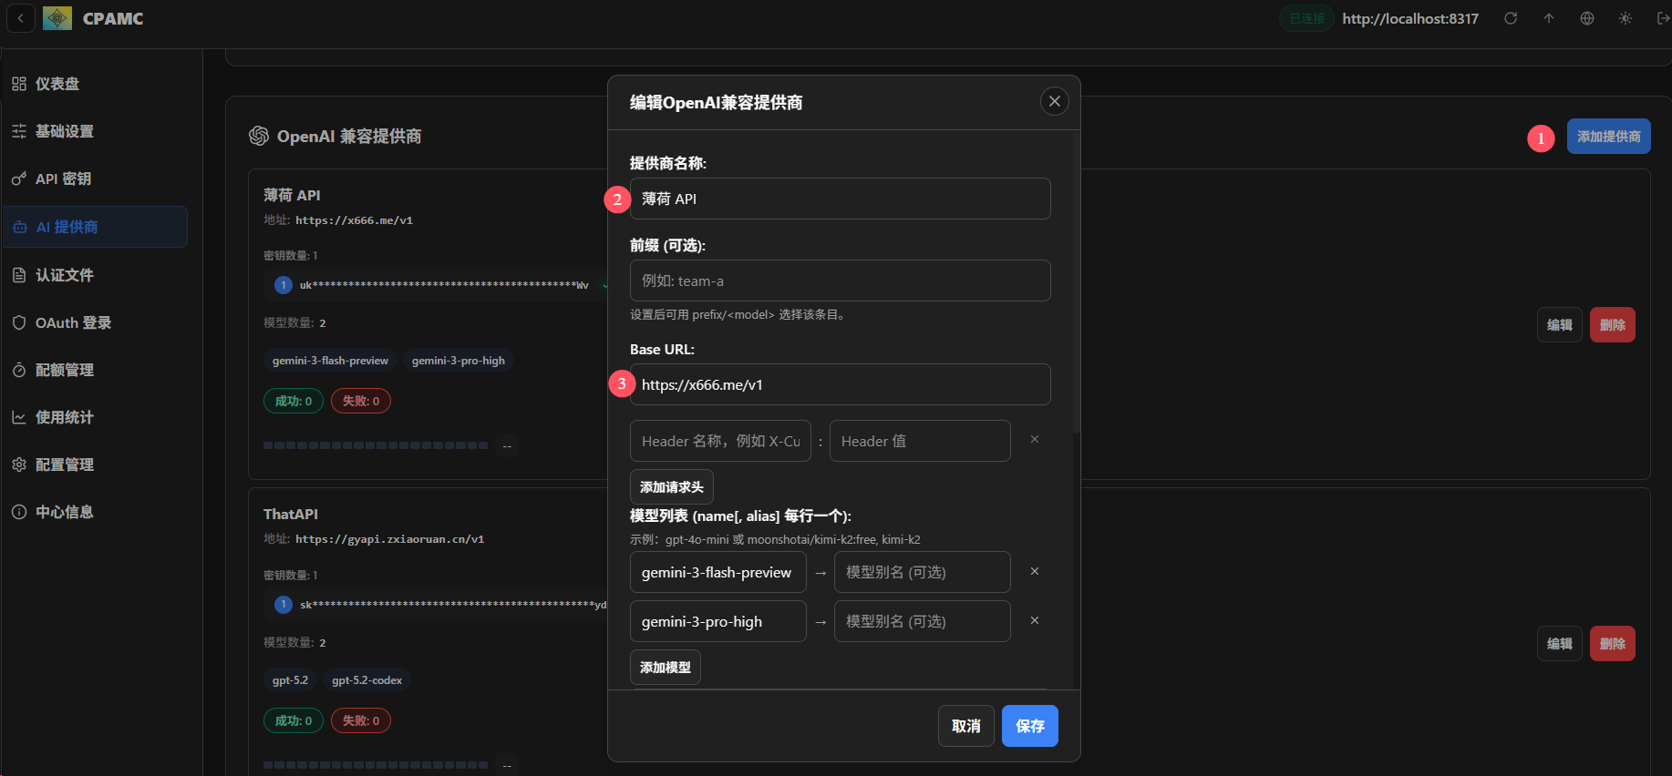
Task: Click the gpt-5.2-codex model tag
Action: click(x=367, y=680)
